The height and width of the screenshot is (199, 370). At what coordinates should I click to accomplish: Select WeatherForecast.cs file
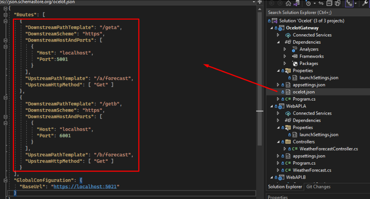click(312, 170)
